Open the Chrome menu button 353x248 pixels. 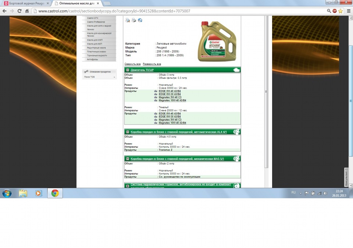[349, 11]
